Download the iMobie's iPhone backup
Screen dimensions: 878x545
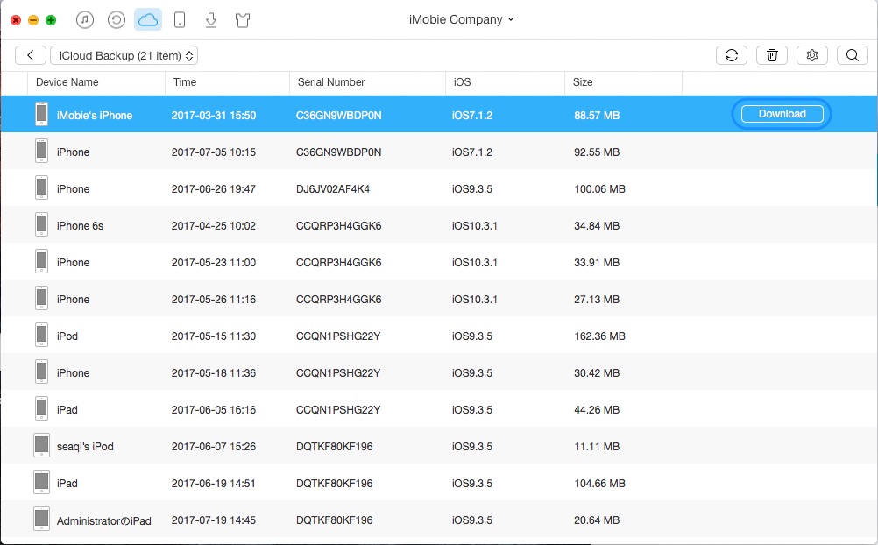point(782,114)
